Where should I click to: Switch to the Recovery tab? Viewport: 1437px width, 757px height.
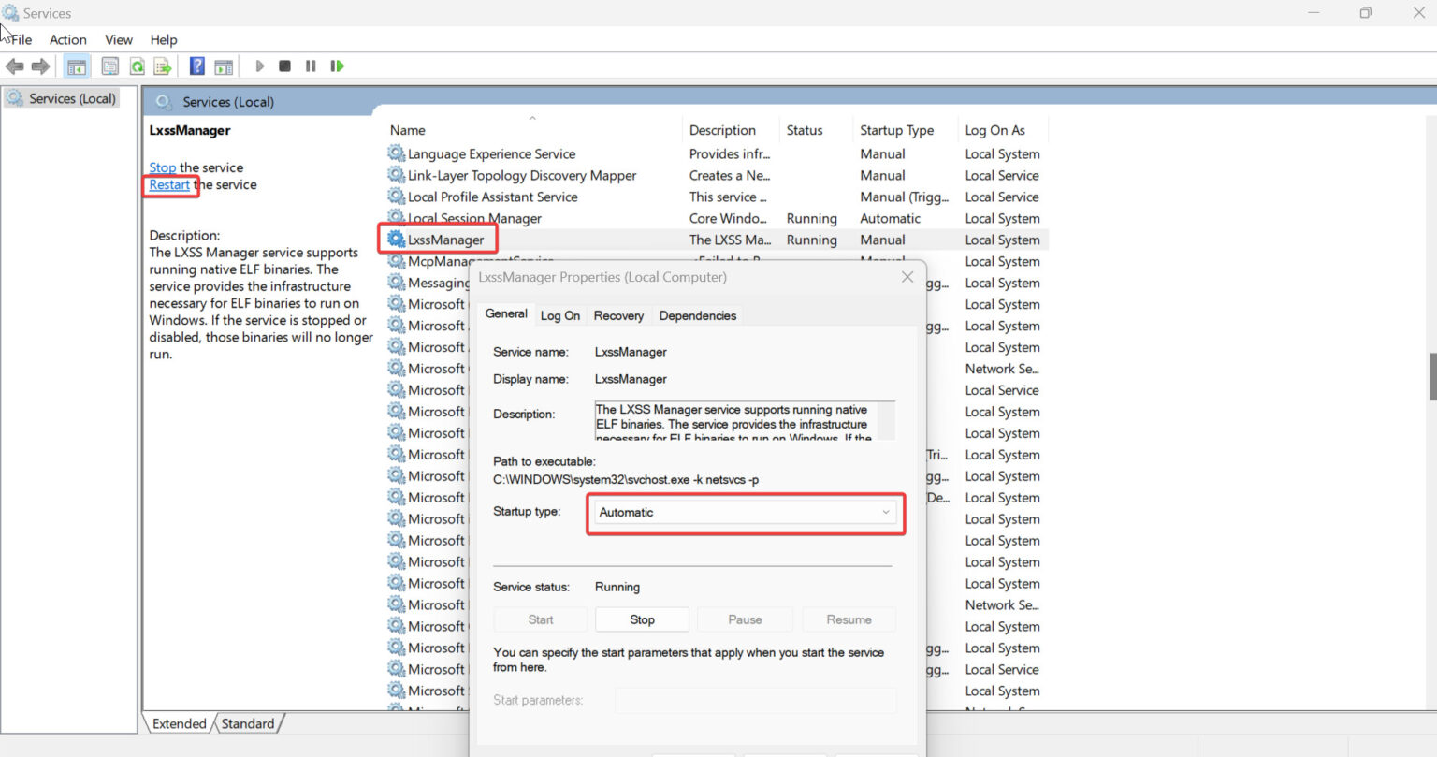(x=618, y=315)
